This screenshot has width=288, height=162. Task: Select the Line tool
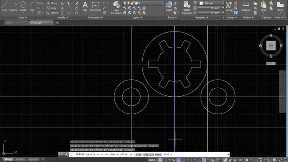pyautogui.click(x=4, y=6)
